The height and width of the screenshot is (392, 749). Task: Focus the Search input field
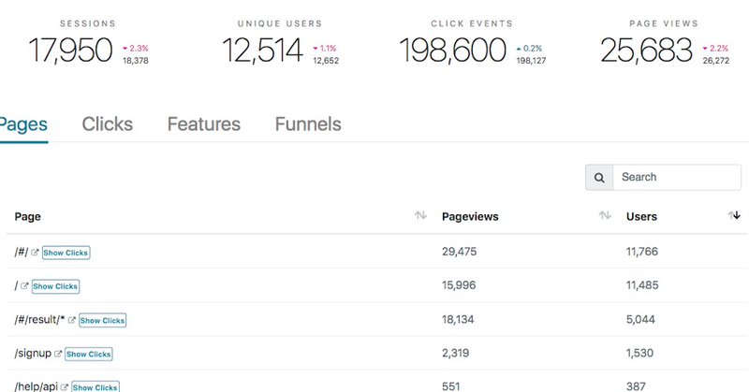(x=677, y=177)
